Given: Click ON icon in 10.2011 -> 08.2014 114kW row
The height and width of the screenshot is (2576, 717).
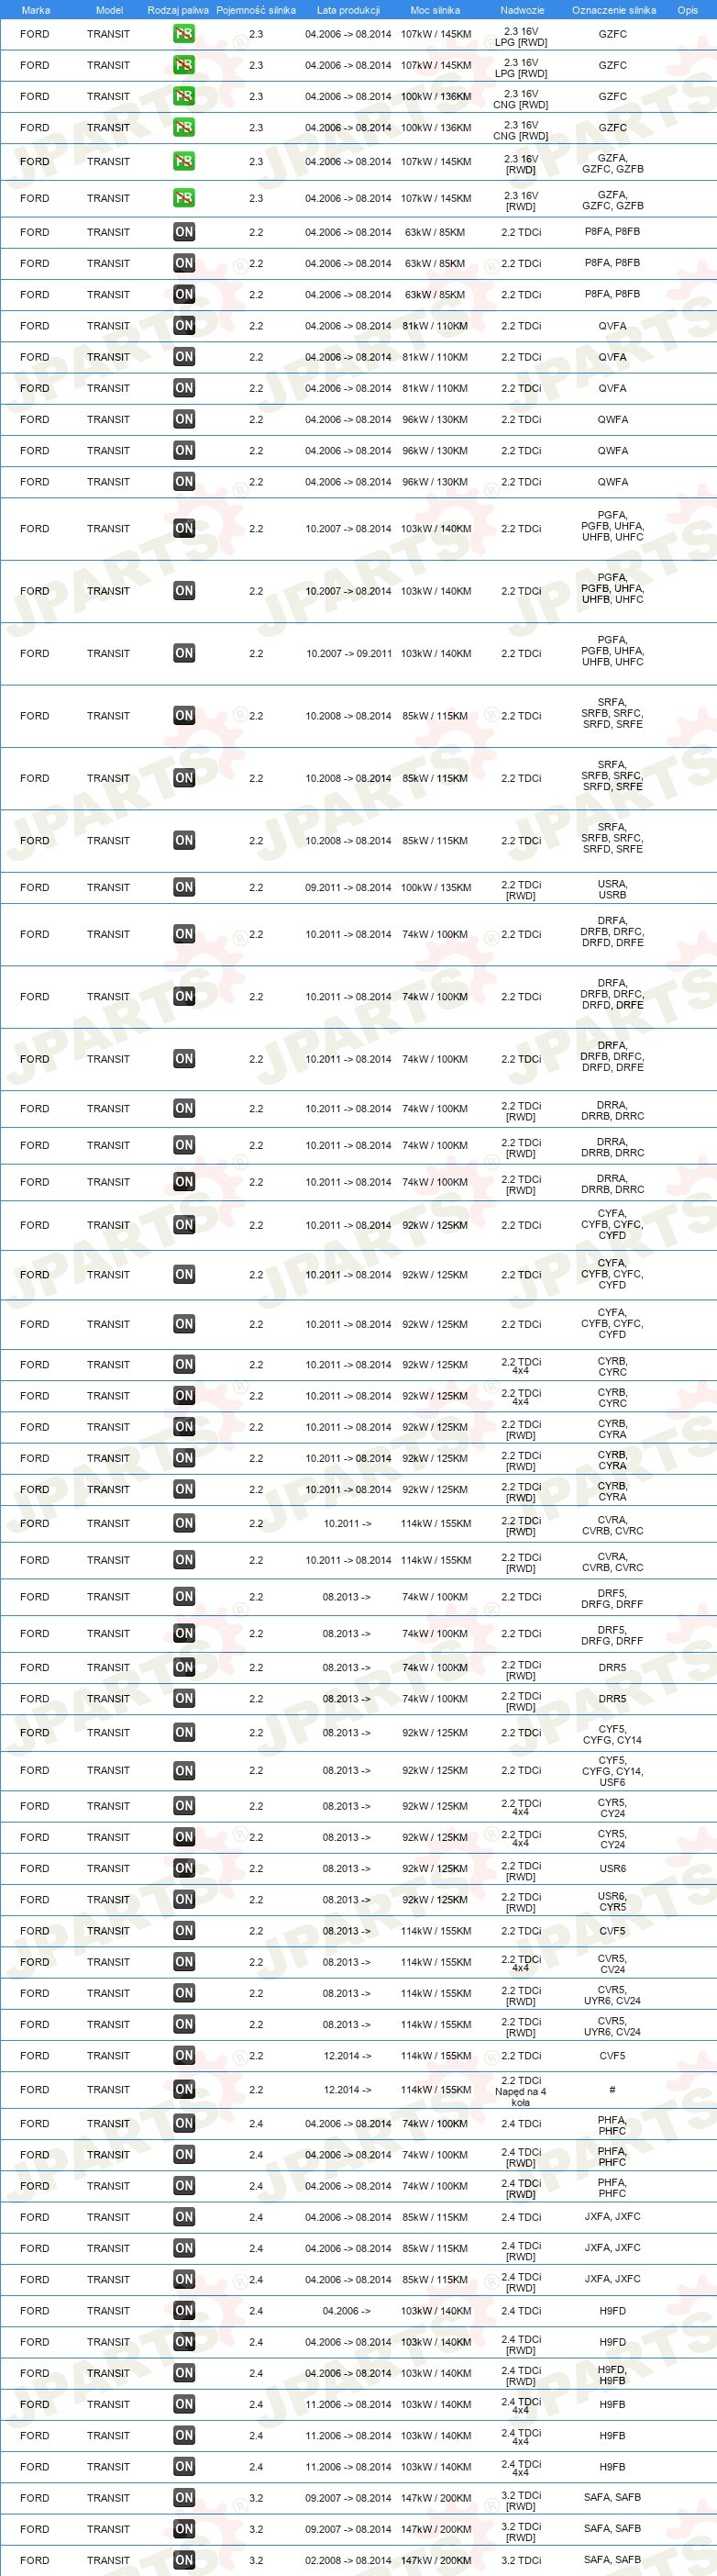Looking at the screenshot, I should click(x=183, y=1560).
